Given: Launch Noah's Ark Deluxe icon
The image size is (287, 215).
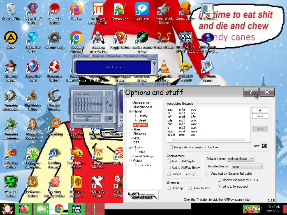Looking at the screenshot, I should coord(98,186).
